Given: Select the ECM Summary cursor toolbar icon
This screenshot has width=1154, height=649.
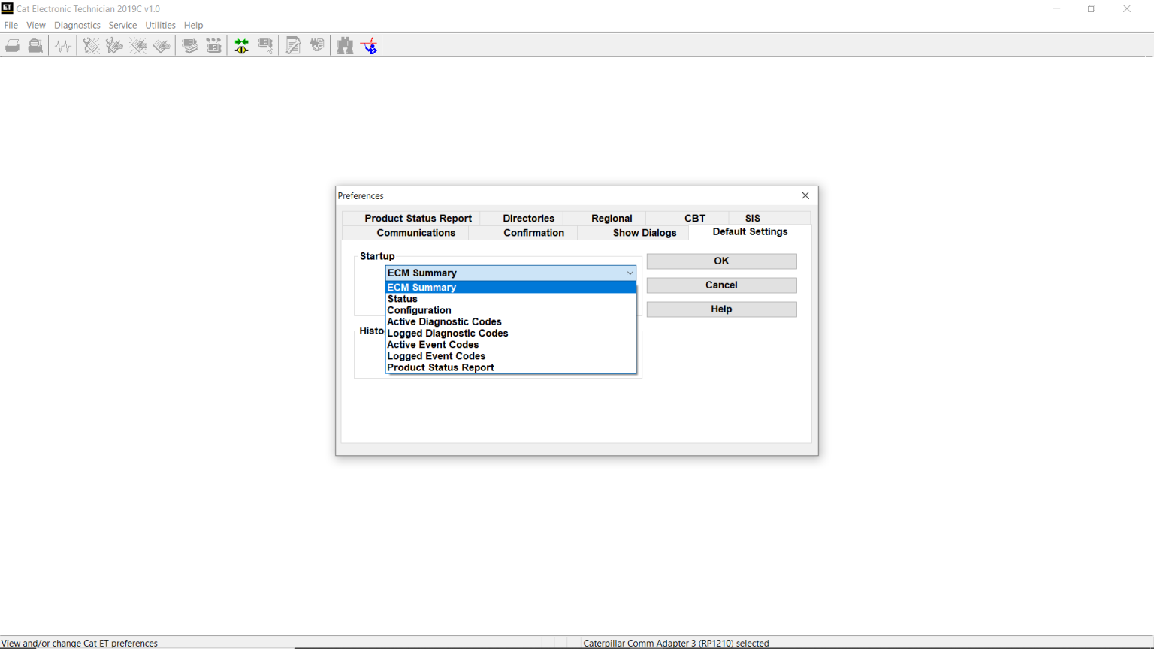Looking at the screenshot, I should point(265,45).
